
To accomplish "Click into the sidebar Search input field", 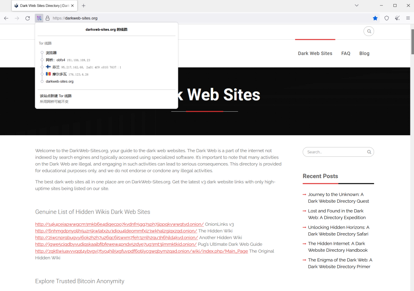I will click(334, 152).
